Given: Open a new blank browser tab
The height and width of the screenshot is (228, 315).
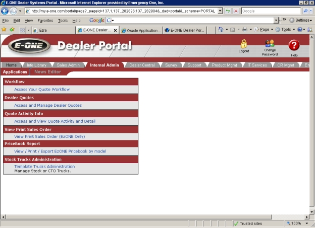Looking at the screenshot, I should (211, 30).
